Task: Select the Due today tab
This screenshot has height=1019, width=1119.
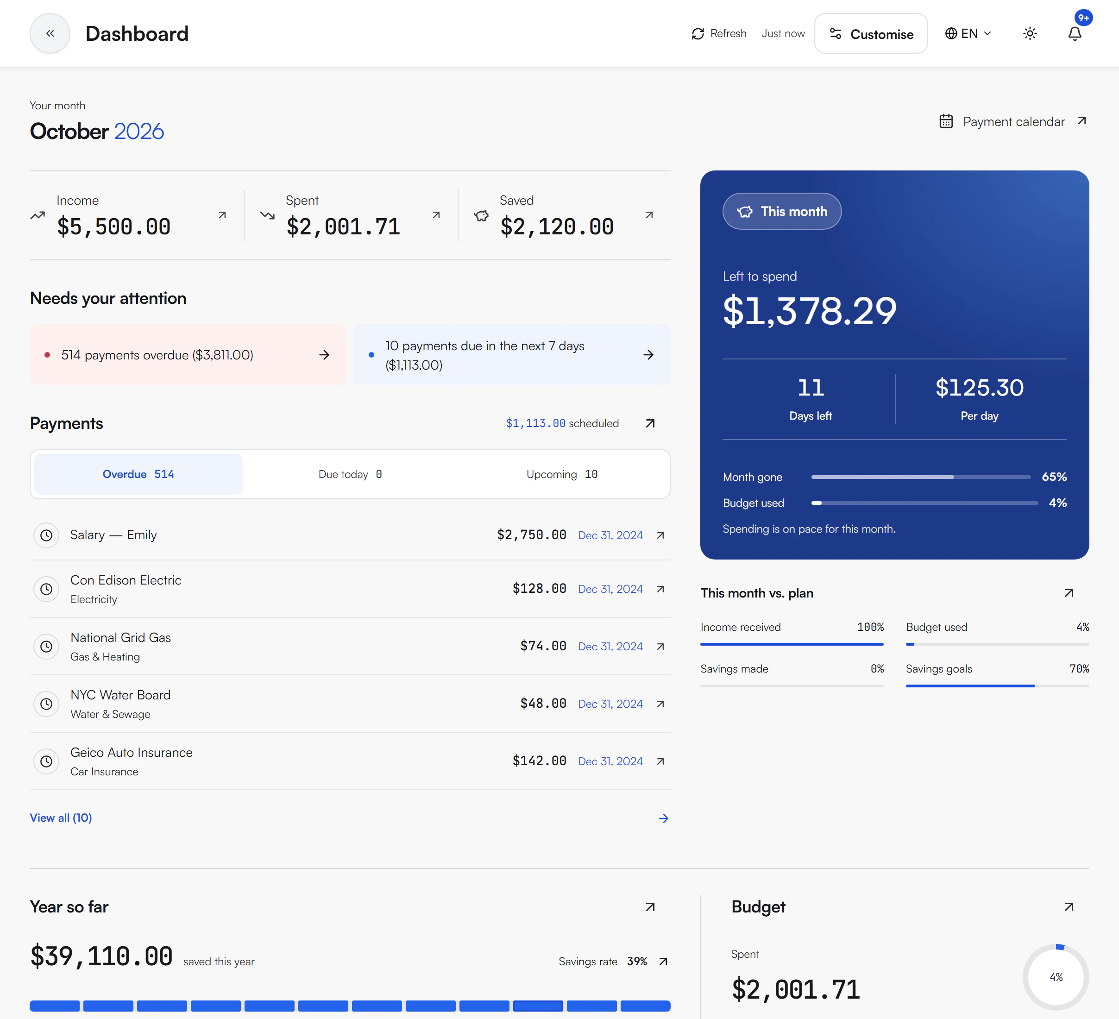Action: point(350,474)
